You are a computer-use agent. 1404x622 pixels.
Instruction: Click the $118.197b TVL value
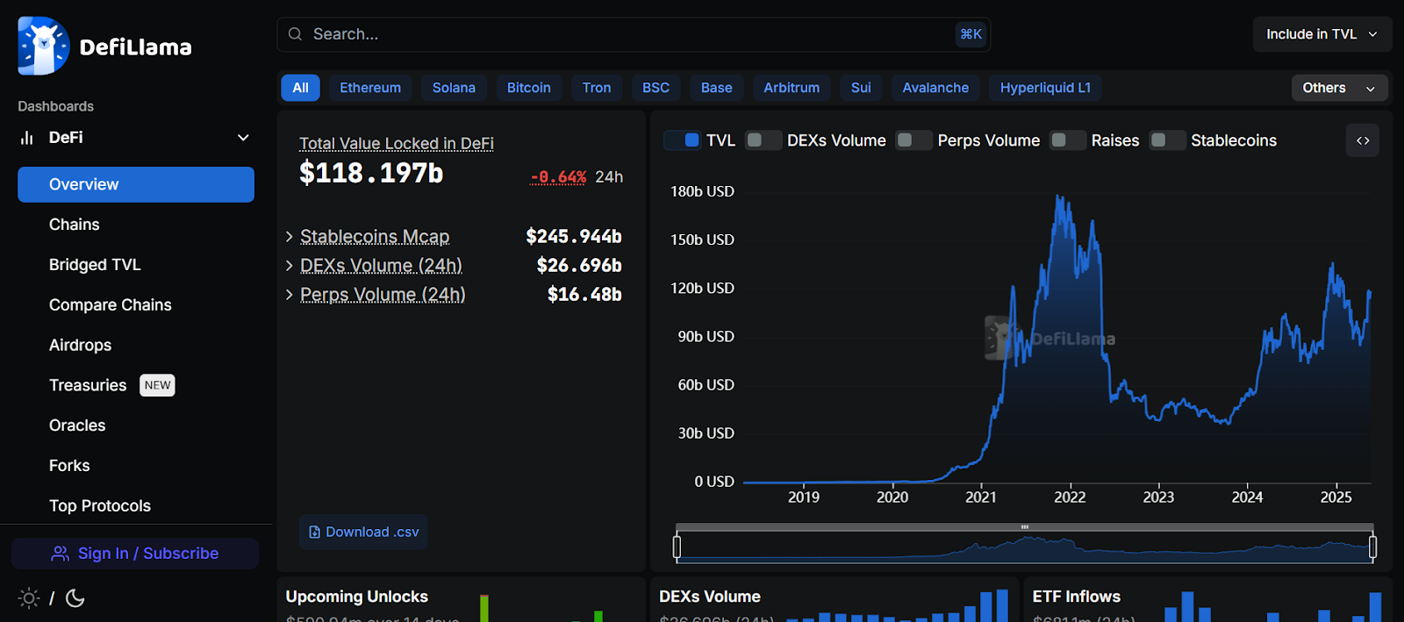[371, 174]
